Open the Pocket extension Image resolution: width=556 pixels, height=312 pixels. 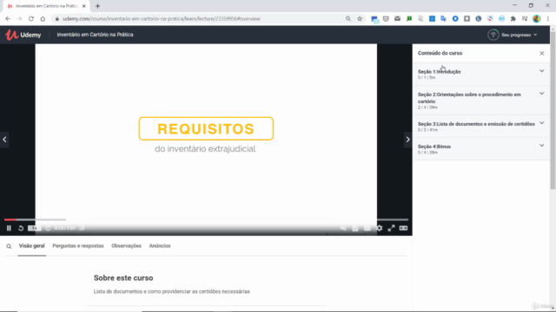386,19
